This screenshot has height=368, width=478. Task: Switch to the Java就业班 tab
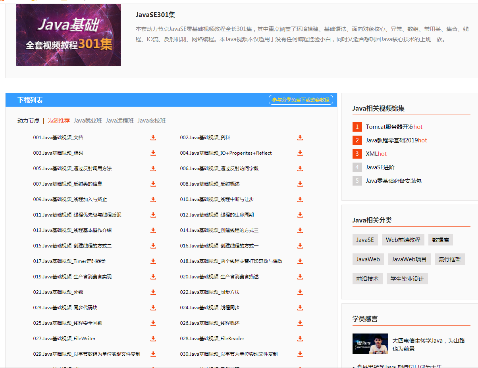click(x=88, y=121)
